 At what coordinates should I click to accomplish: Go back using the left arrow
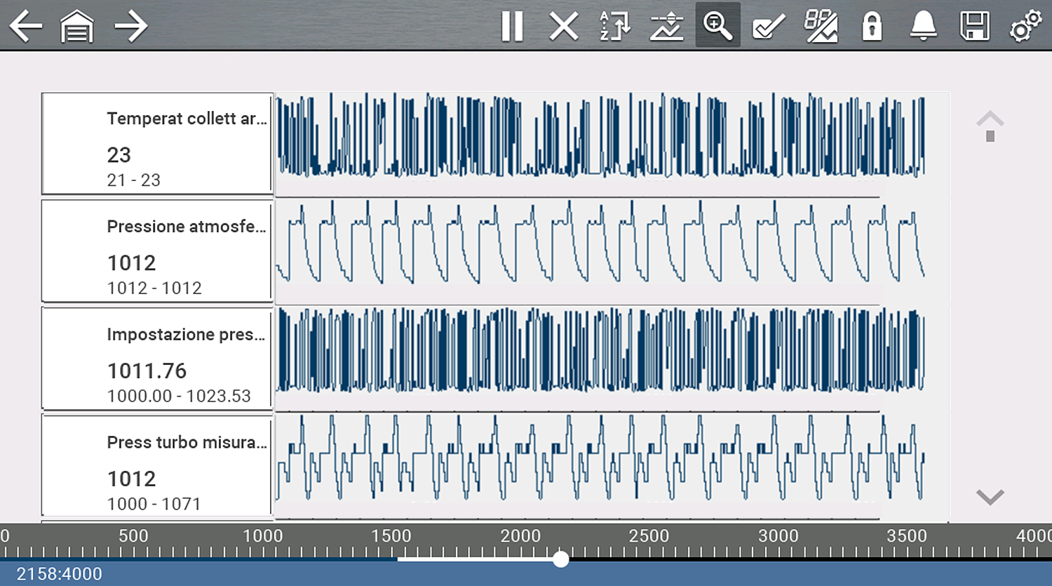click(26, 27)
